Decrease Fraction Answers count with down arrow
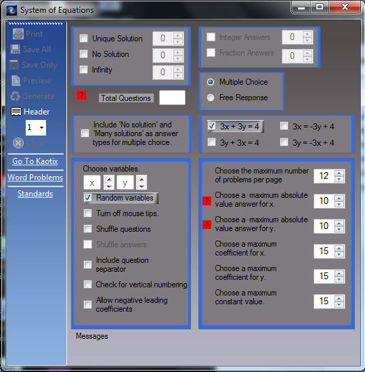365x372 pixels. 307,59
